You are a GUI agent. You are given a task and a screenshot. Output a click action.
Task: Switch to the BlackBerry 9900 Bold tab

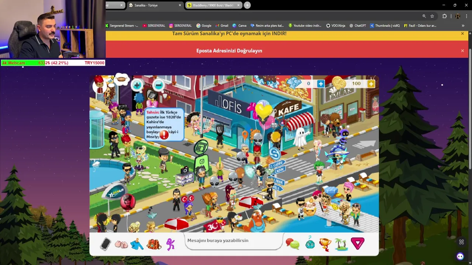(214, 5)
